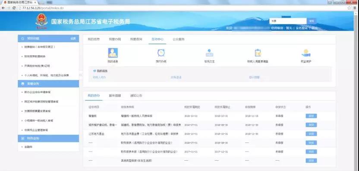359x171 pixels.
Task: Click 申报 button for 财务报表年报 row
Action: click(311, 152)
